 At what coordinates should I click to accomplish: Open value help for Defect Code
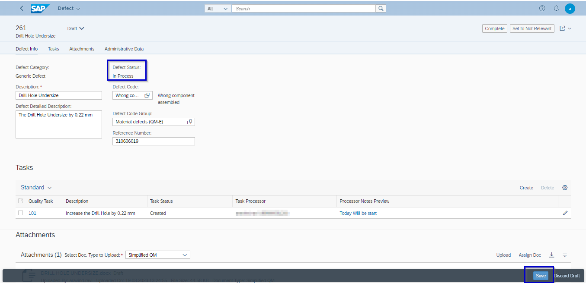[x=147, y=95]
